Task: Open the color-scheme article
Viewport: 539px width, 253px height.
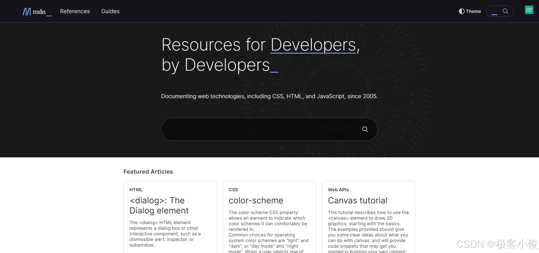Action: point(256,201)
